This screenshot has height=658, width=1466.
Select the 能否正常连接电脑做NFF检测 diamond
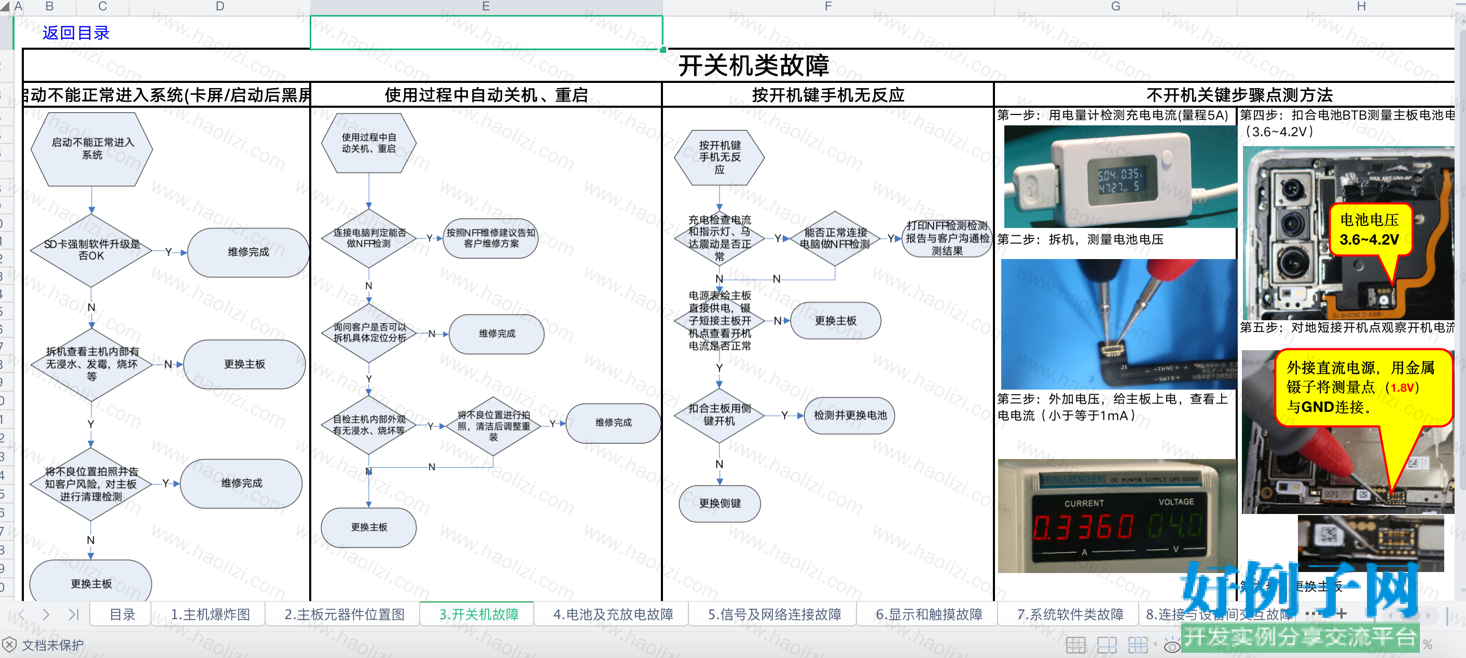(x=835, y=238)
